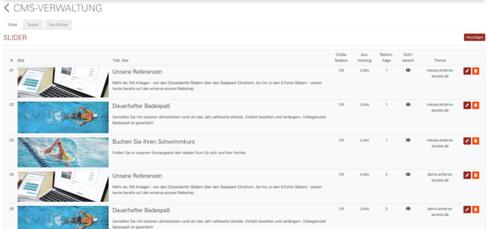The height and width of the screenshot is (229, 488).
Task: Open the Teaser tab
Action: pyautogui.click(x=33, y=25)
